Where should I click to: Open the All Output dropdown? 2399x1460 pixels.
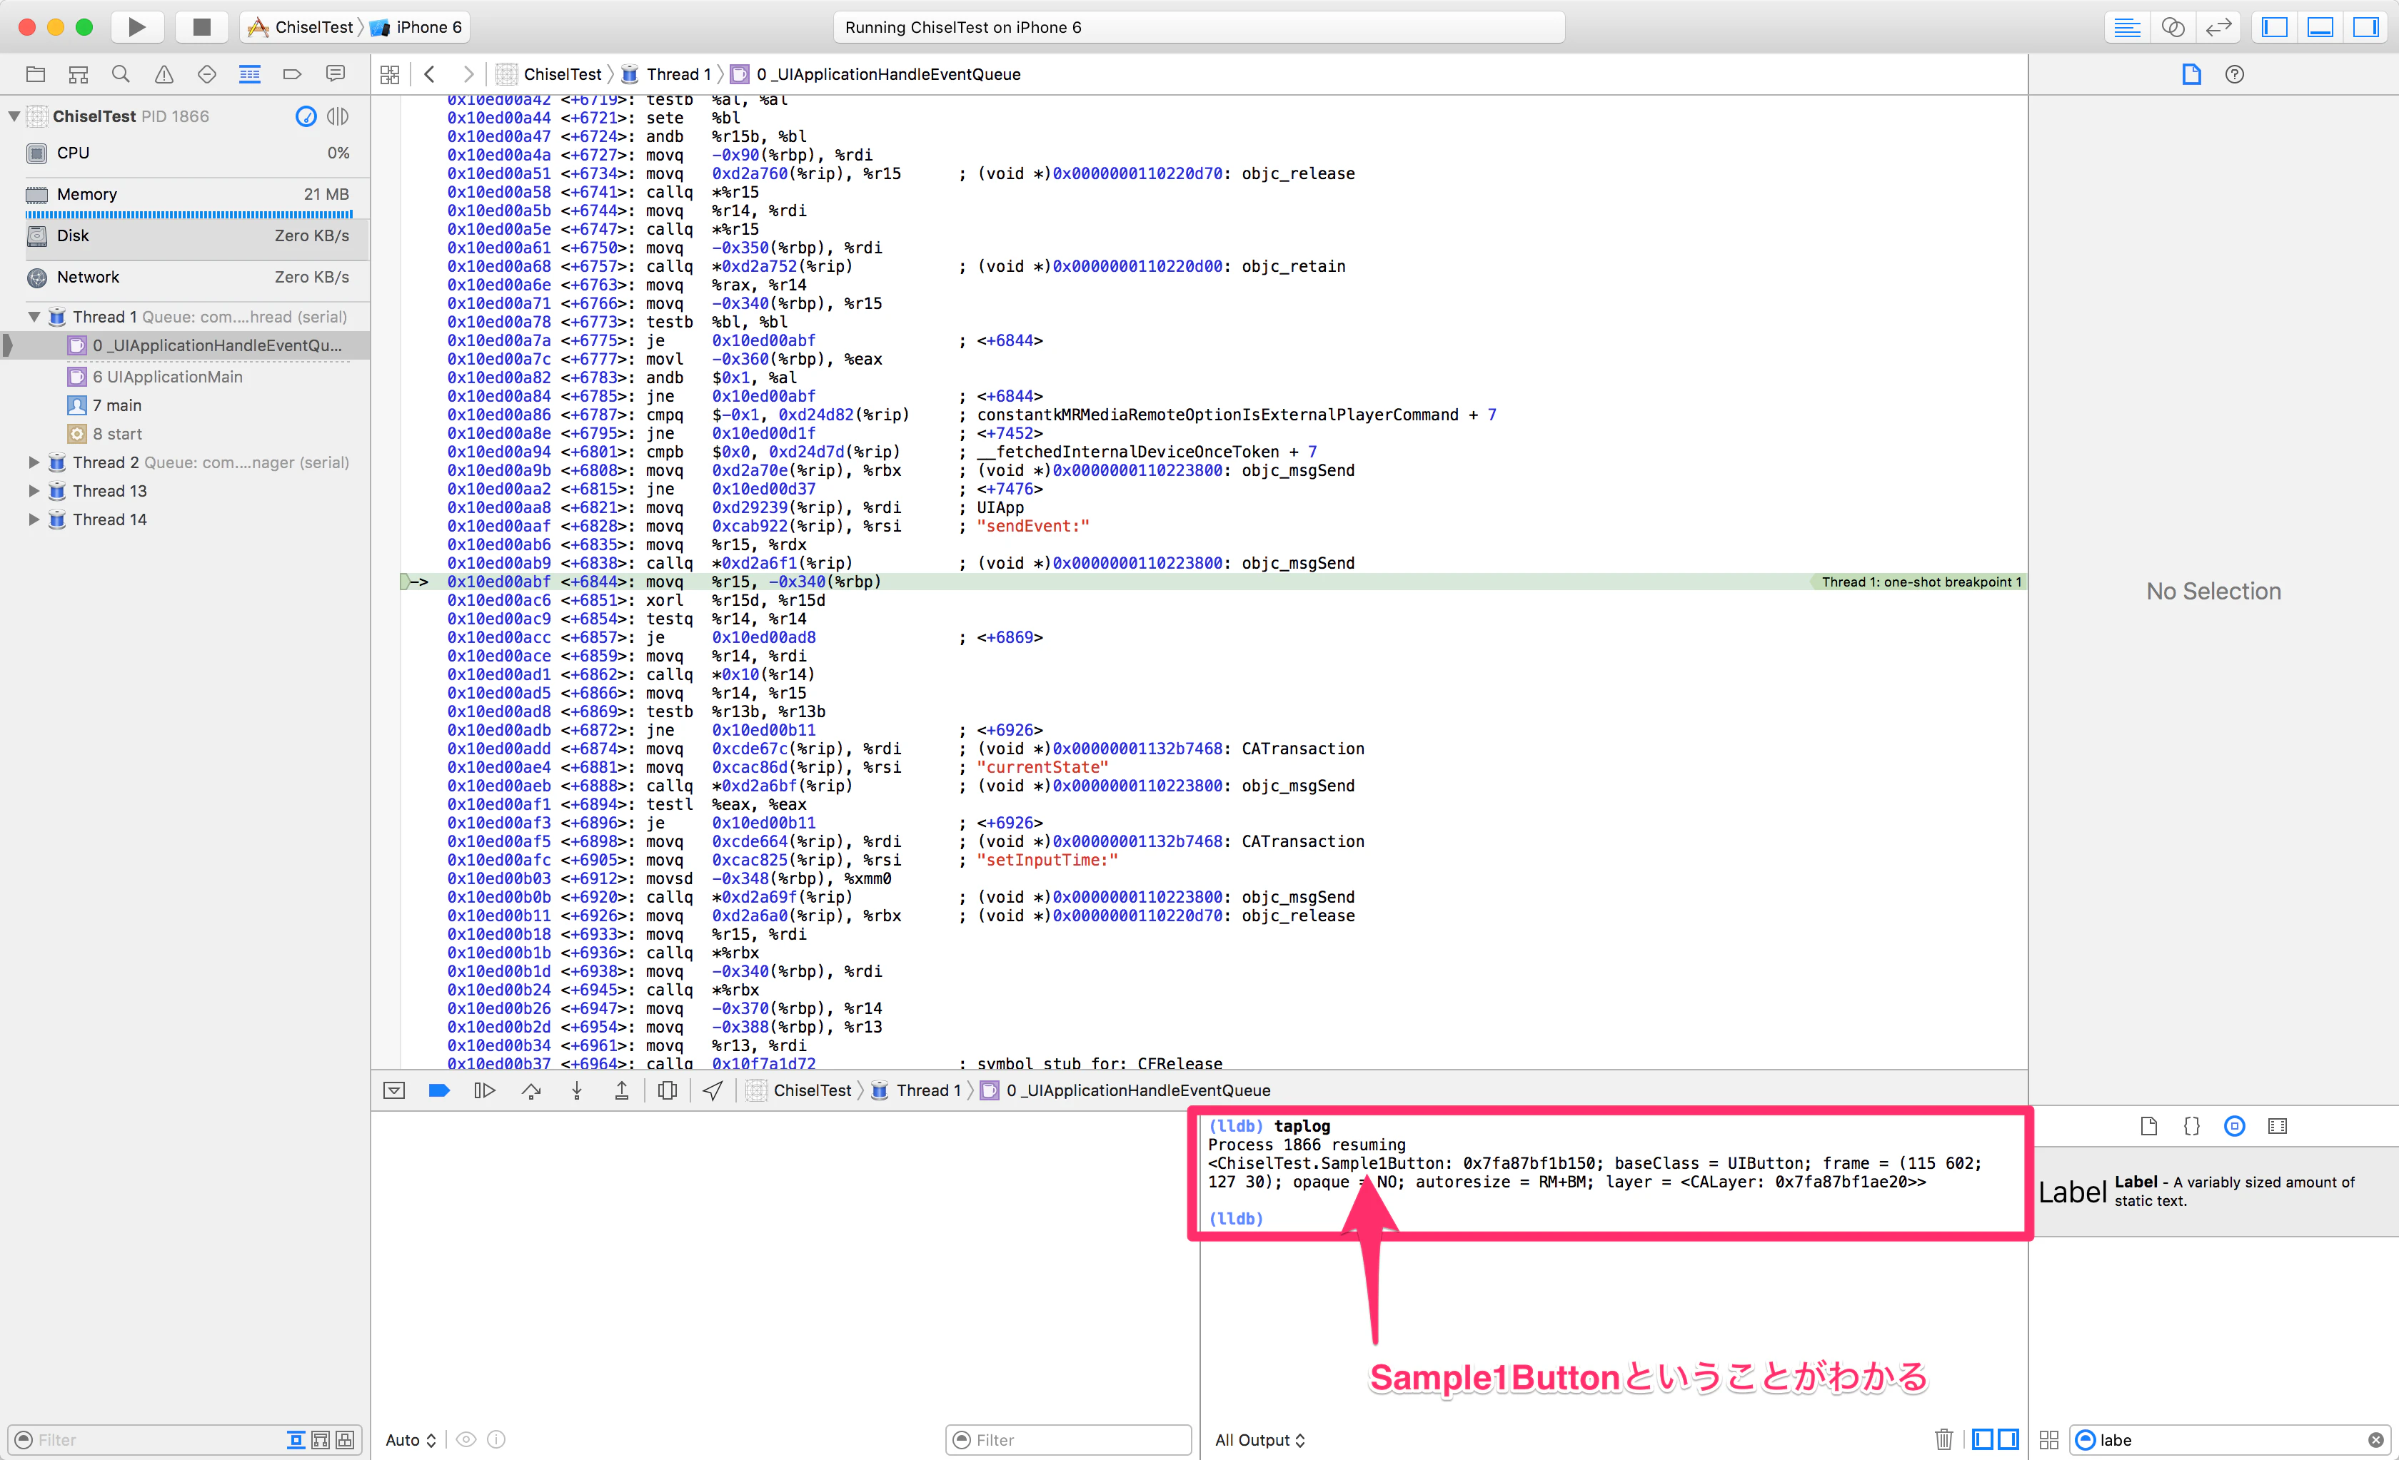coord(1260,1439)
